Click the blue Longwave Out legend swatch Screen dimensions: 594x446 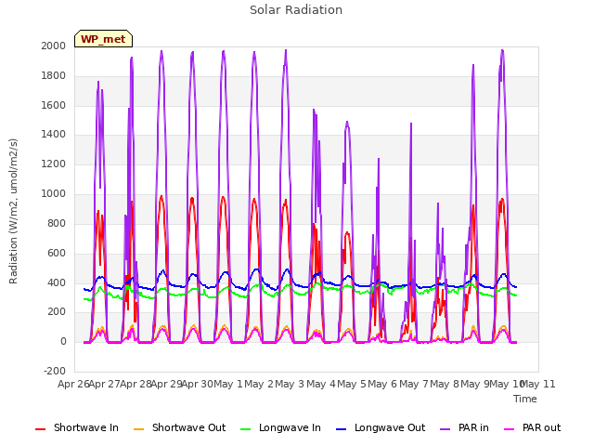tap(341, 429)
